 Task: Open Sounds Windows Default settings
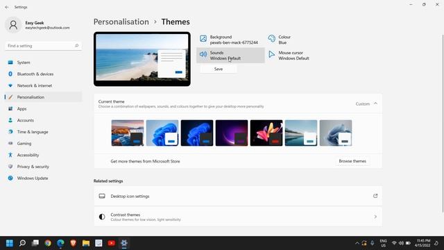(230, 56)
